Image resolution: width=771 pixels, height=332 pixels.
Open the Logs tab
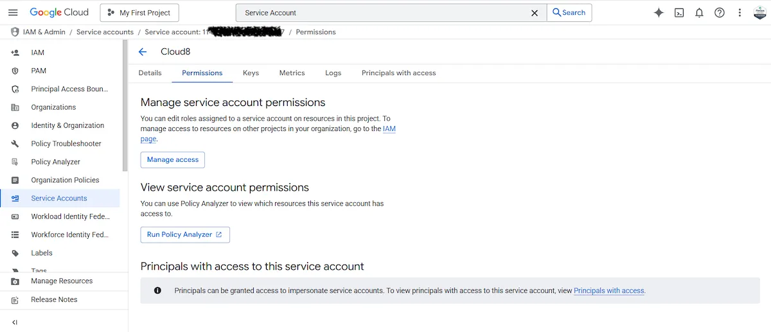point(333,73)
